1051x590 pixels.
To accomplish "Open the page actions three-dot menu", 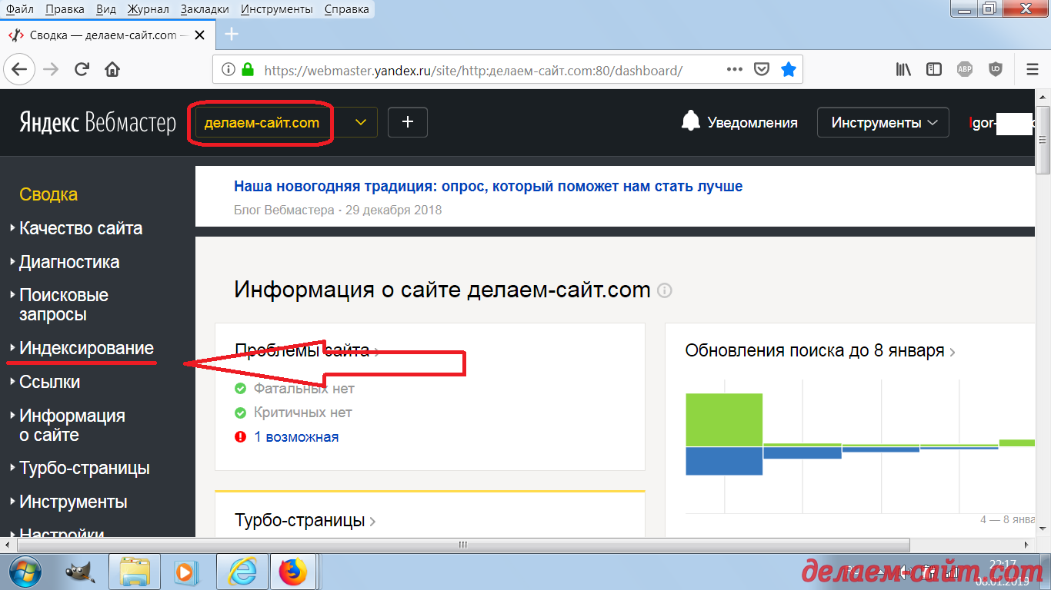I will click(x=734, y=70).
